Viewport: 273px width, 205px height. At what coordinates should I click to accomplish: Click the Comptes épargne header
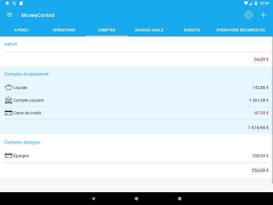tap(22, 142)
